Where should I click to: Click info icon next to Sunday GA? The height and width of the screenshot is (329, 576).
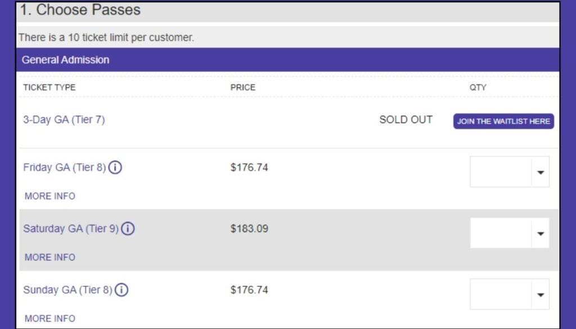pos(121,290)
